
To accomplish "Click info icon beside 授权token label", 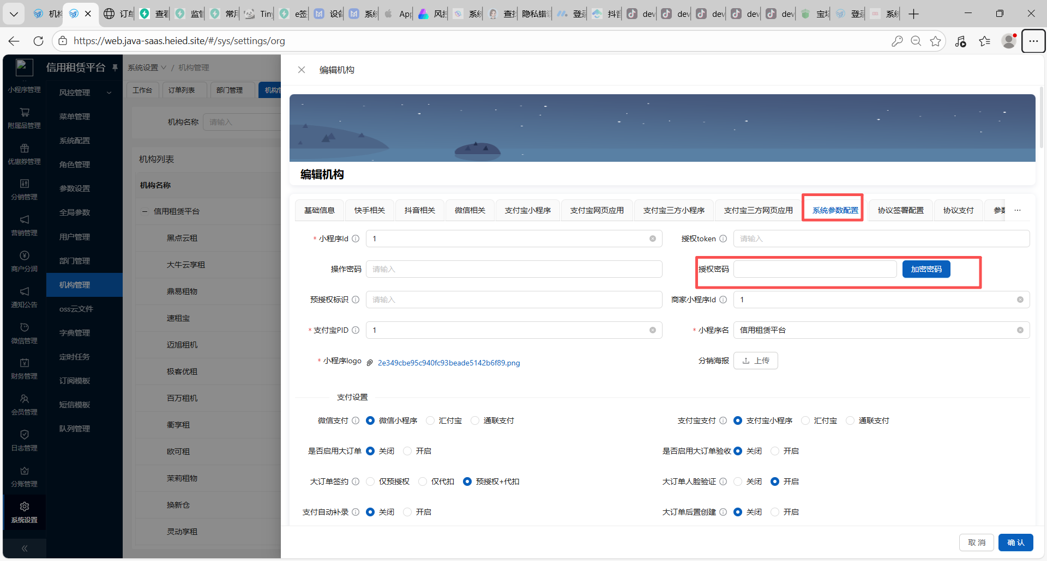I will [723, 239].
